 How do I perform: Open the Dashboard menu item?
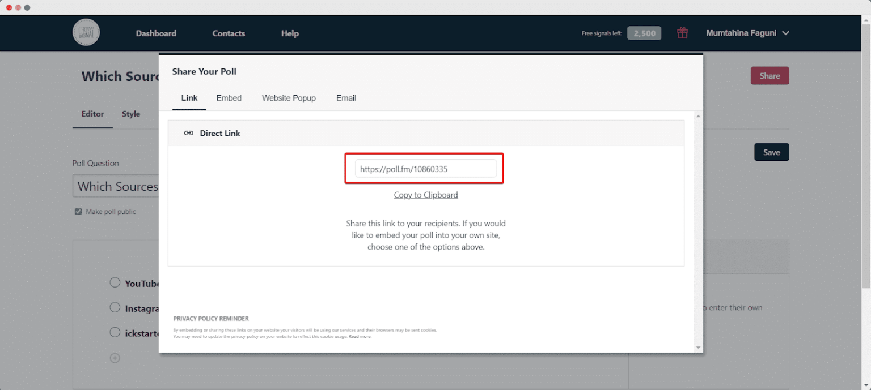pos(156,33)
